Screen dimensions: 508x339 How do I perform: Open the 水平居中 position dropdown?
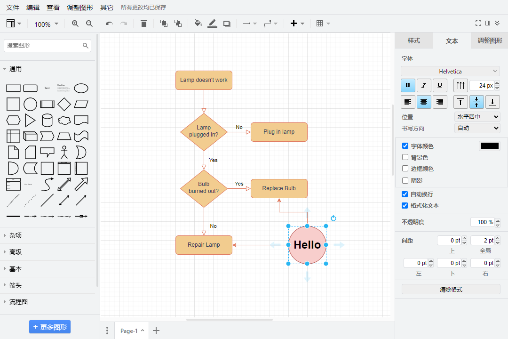coord(477,117)
